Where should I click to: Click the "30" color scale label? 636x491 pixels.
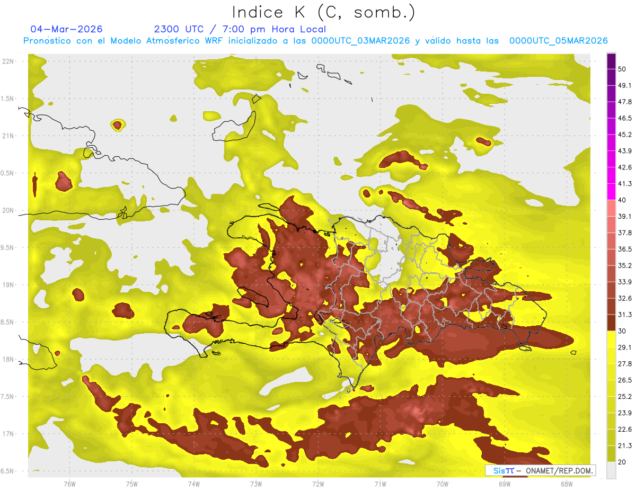pos(623,331)
